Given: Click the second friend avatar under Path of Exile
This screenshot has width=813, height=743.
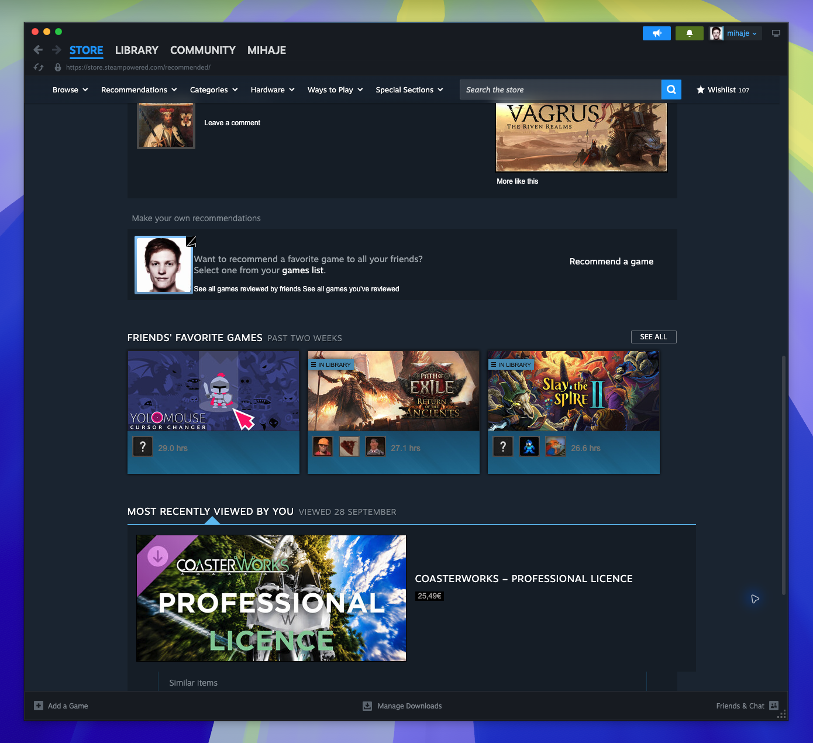Looking at the screenshot, I should [x=349, y=446].
